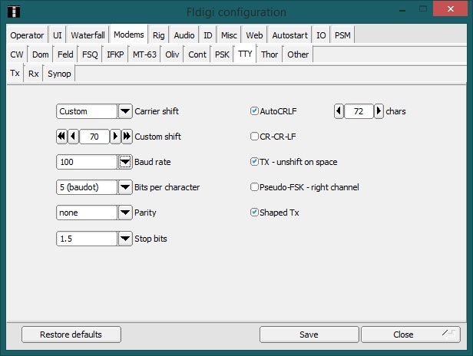
Task: Open the Carrier shift dropdown arrow
Action: tap(125, 111)
